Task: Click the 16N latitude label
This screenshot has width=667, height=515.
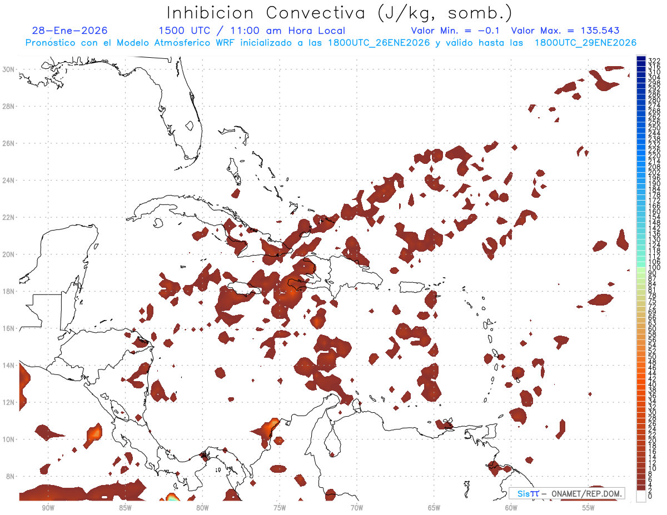Action: click(x=9, y=328)
